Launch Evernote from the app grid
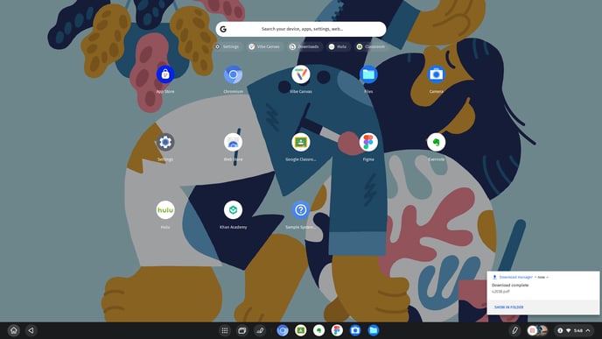Screen dimensions: 602x339 click(x=436, y=142)
